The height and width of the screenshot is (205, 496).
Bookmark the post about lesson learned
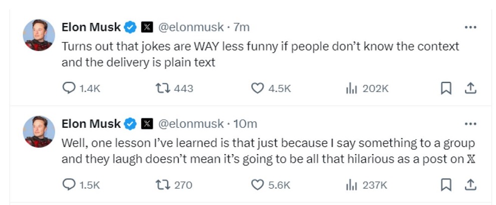tap(445, 185)
